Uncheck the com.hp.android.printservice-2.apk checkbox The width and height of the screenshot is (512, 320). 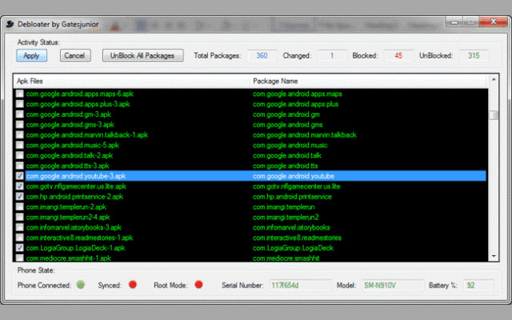19,197
